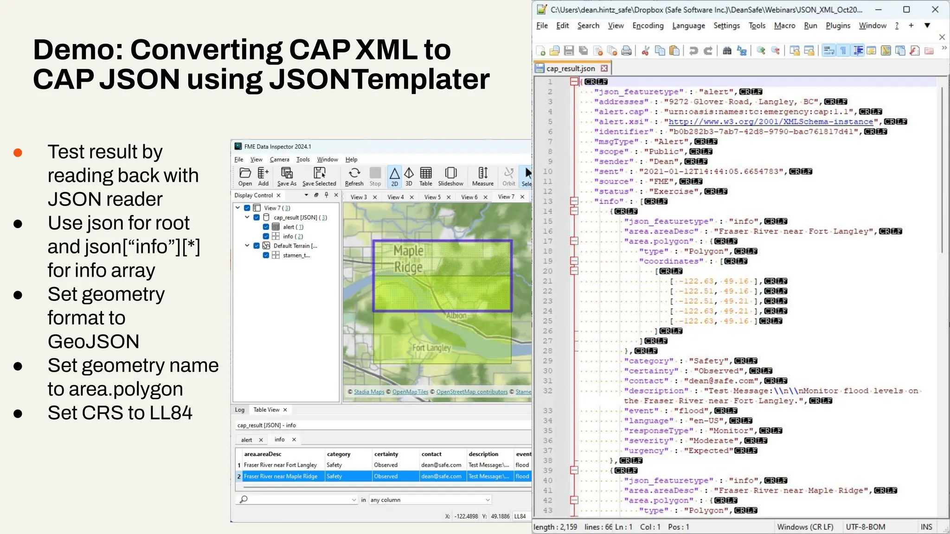Select the Fraser River near Fort Langley row
Image resolution: width=950 pixels, height=534 pixels.
point(384,465)
